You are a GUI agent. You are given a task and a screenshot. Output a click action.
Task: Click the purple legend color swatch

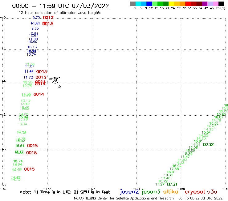pos(205,4)
